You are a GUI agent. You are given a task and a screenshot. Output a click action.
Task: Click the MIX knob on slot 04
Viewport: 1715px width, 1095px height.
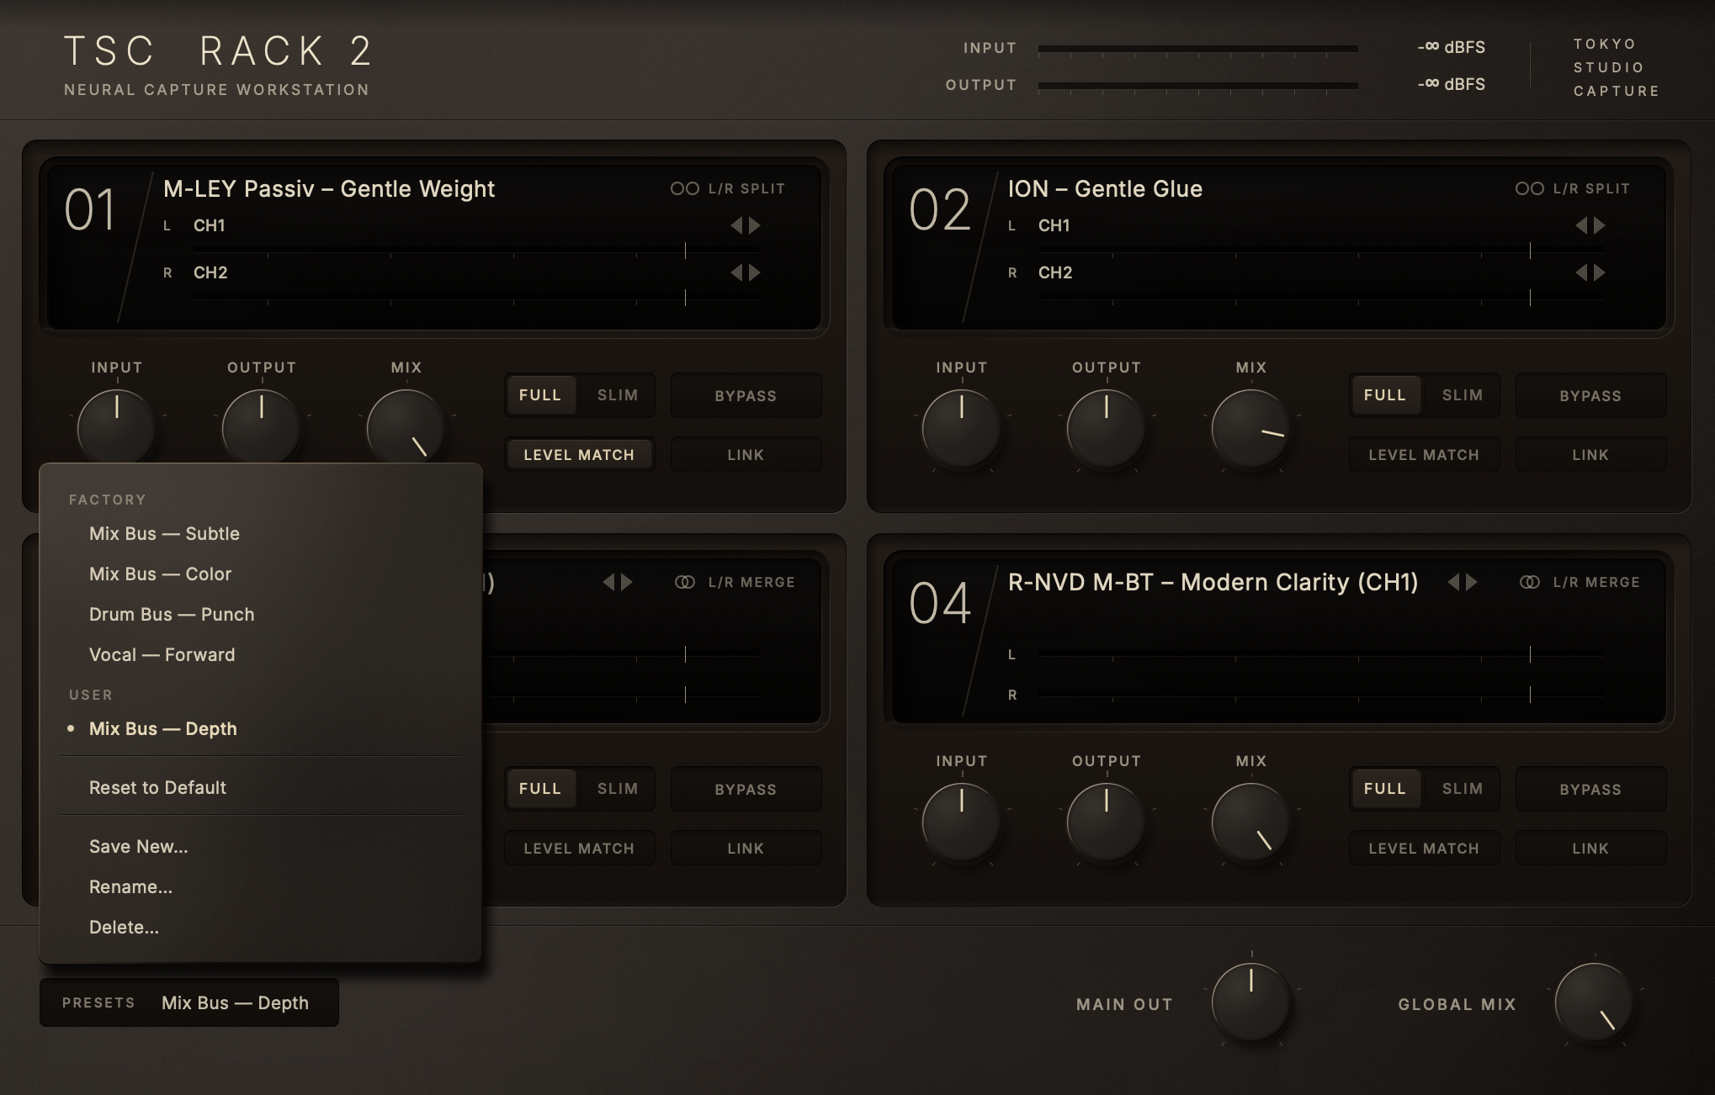point(1251,822)
